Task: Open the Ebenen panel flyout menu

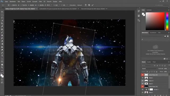Action: coord(169,62)
